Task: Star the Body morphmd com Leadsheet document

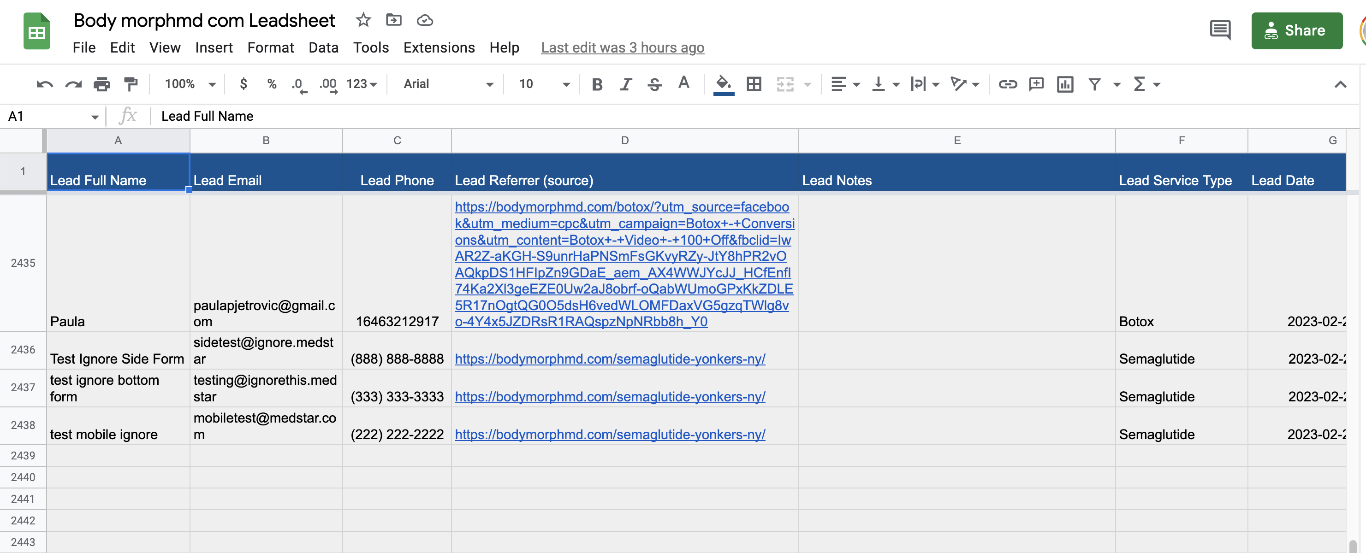Action: click(363, 21)
